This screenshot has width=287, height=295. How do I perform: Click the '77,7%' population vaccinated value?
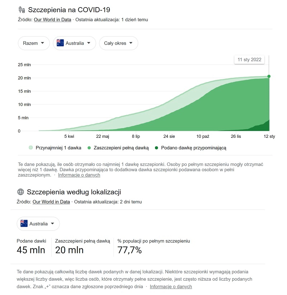pos(130,250)
